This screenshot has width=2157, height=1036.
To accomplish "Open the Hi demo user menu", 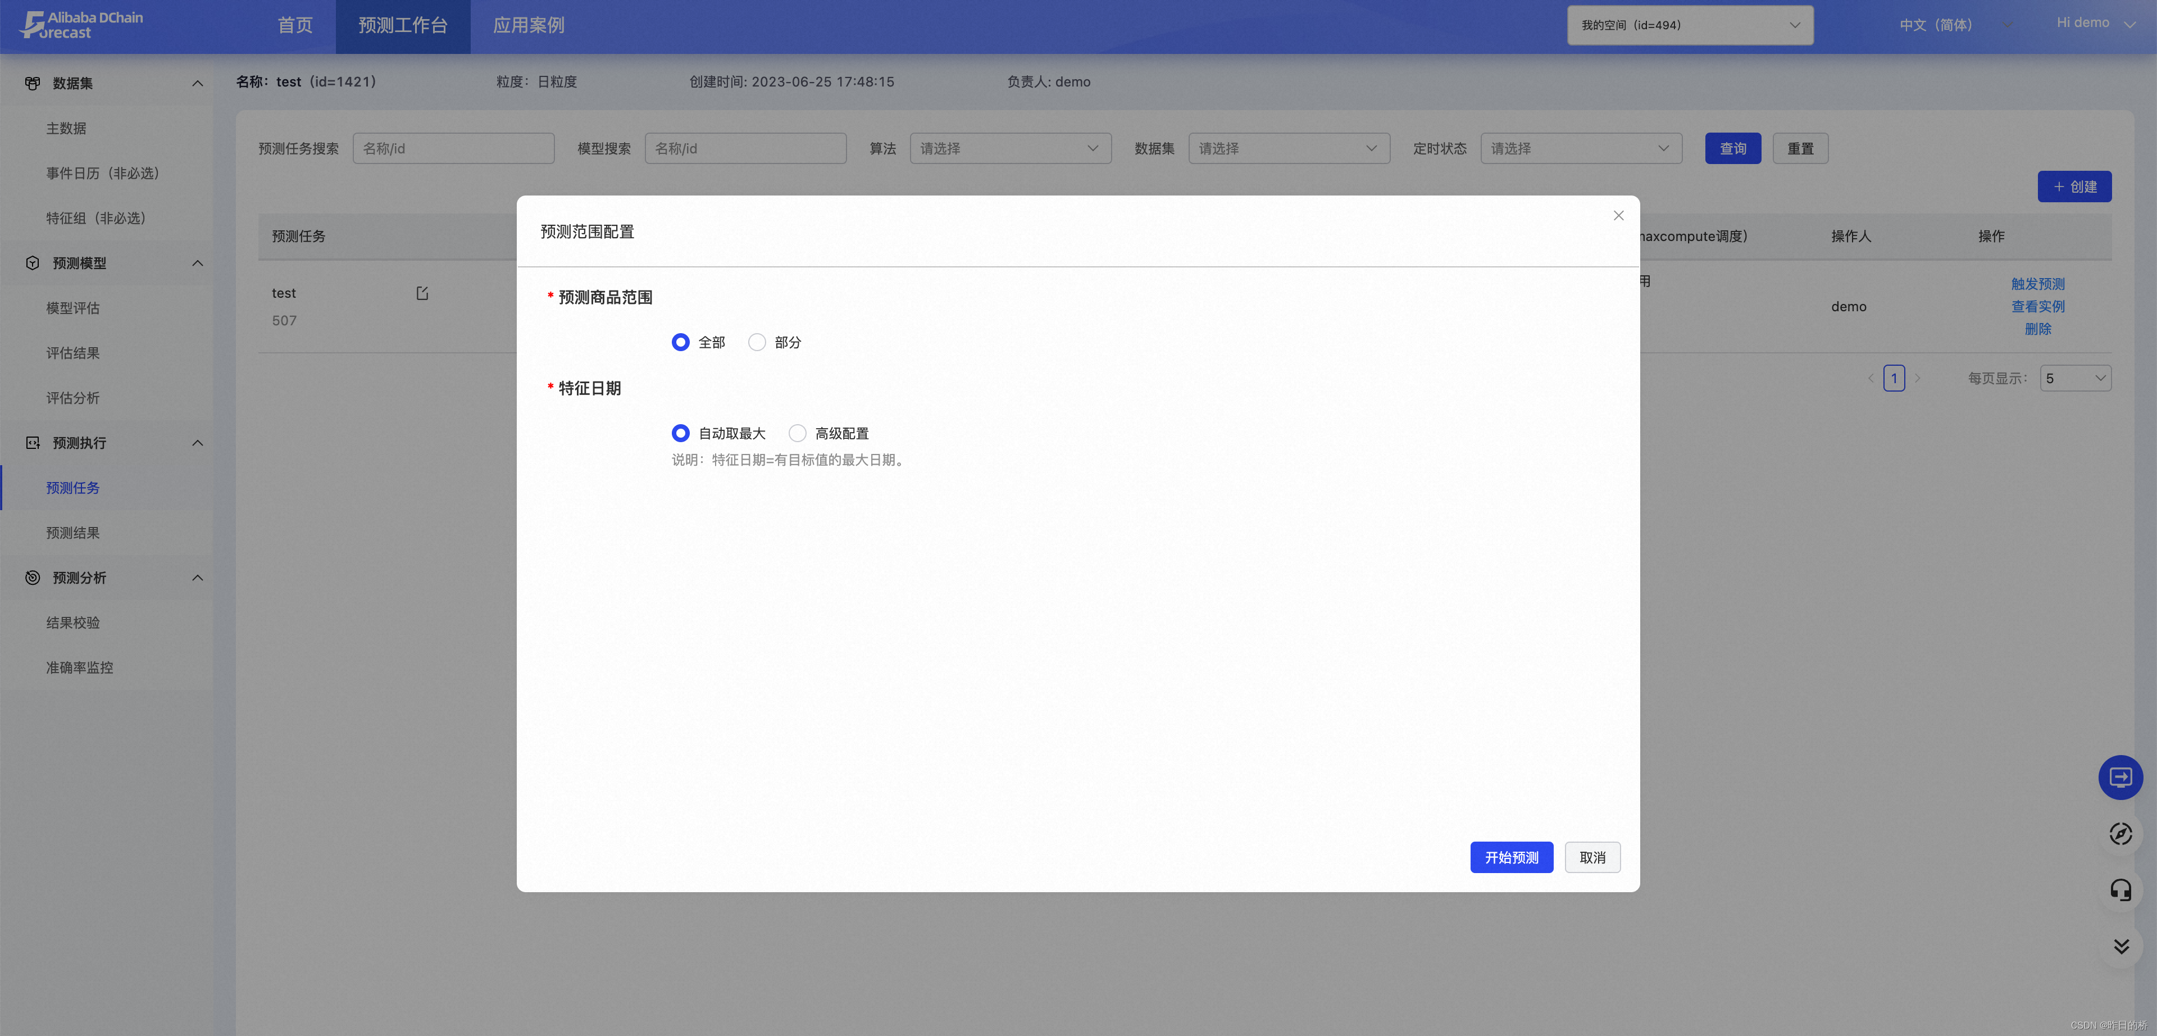I will pos(2096,24).
